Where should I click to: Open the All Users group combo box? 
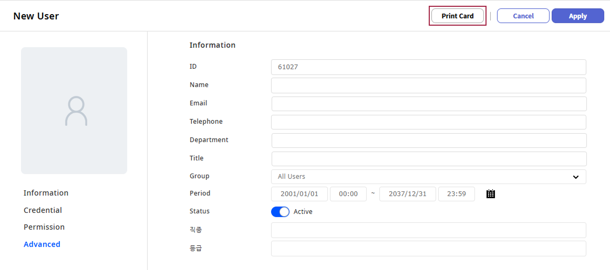(x=420, y=177)
